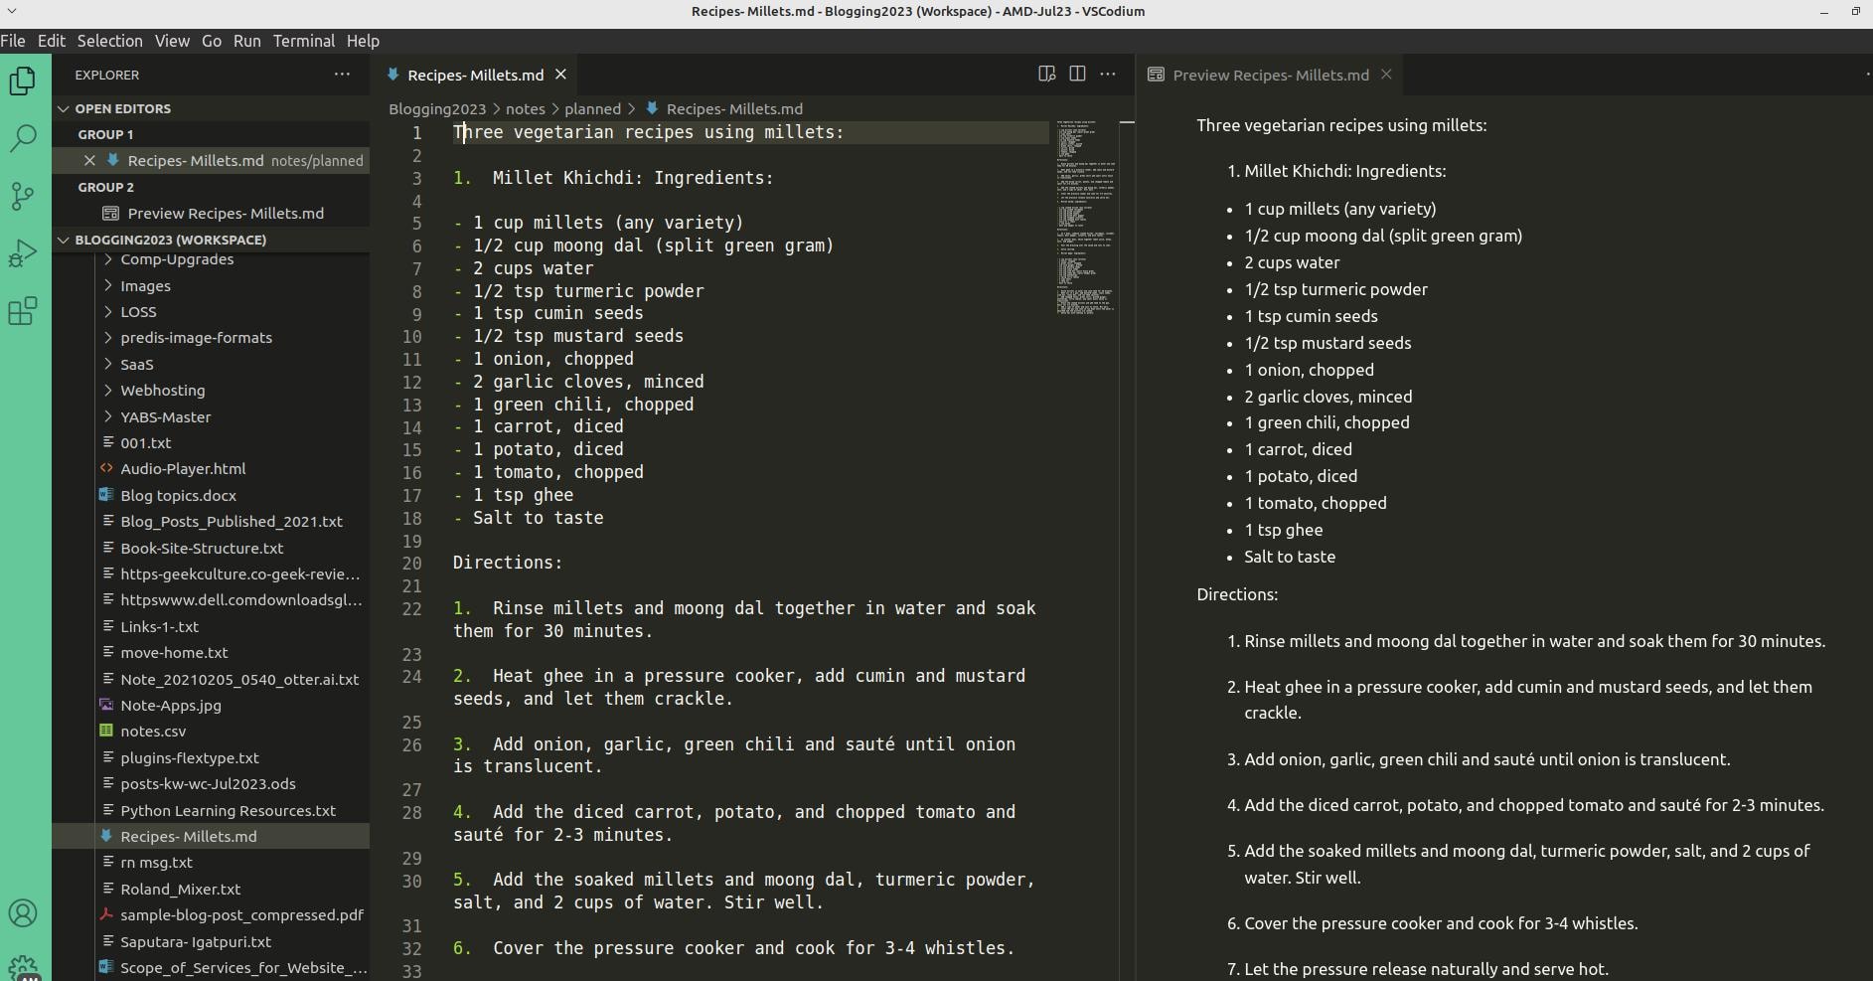Click the preview icon in Preview tab
1873x981 pixels.
tap(1156, 75)
